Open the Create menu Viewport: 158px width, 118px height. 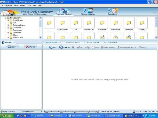(23, 5)
